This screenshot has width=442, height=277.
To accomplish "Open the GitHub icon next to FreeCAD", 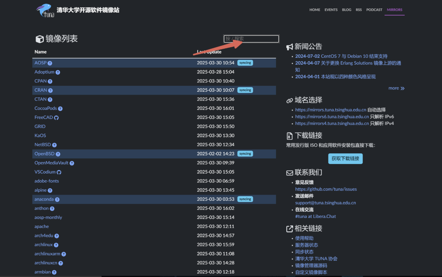I will 56,118.
